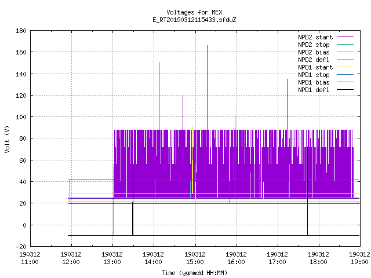
Task: Click the green NPD2 stop legend line
Action: point(345,45)
